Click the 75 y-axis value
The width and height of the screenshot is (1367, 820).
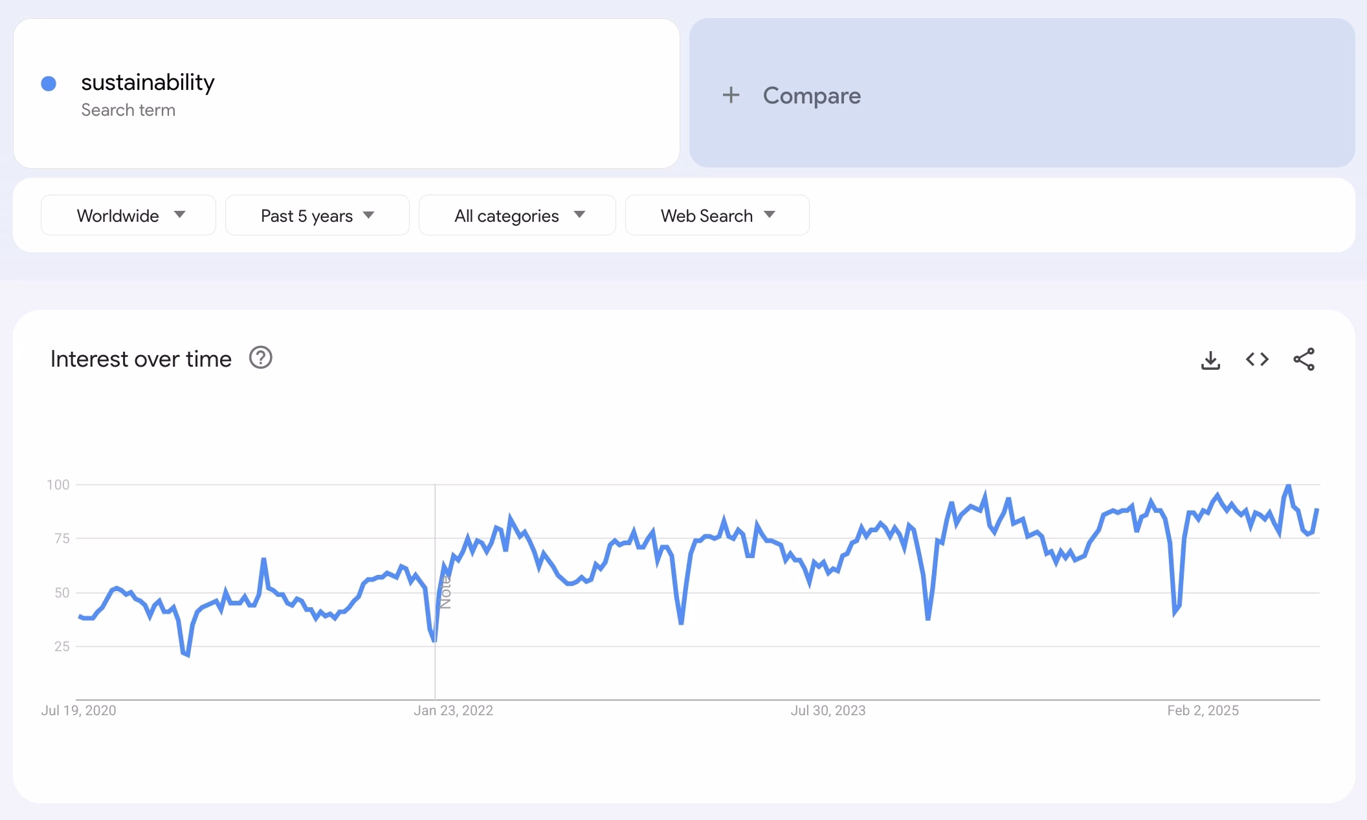tap(61, 538)
